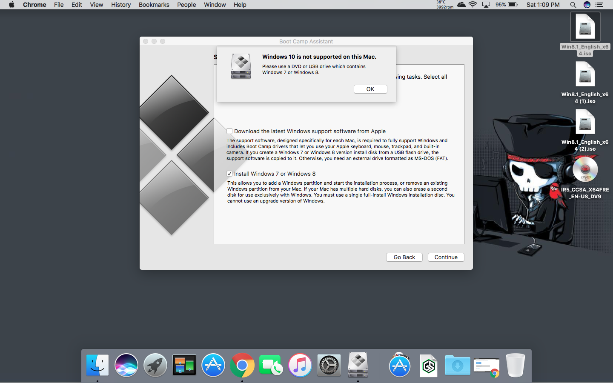This screenshot has height=383, width=613.
Task: Switch to Google Chrome in the Dock
Action: coord(242,365)
